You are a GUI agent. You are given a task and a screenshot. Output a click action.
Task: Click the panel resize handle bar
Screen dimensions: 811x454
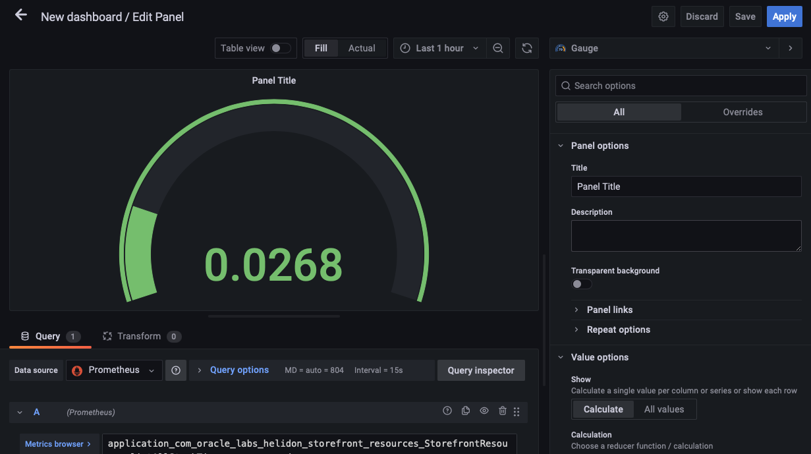click(x=274, y=316)
